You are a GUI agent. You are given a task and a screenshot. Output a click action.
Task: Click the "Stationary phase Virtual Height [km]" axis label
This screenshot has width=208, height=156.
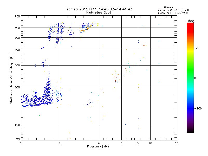pyautogui.click(x=11, y=78)
